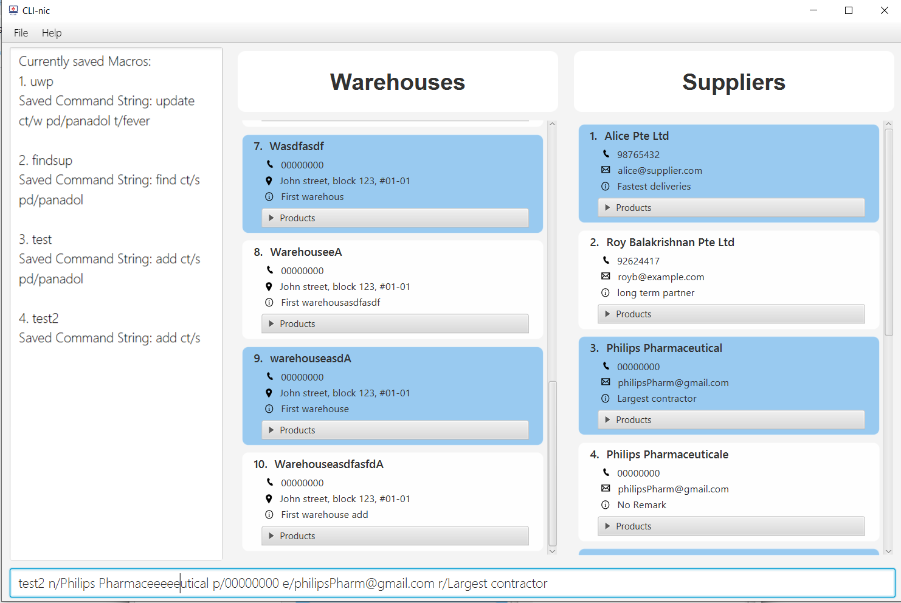This screenshot has height=603, width=901.
Task: Open the File menu
Action: click(x=21, y=33)
